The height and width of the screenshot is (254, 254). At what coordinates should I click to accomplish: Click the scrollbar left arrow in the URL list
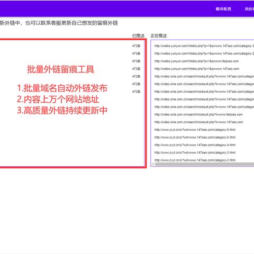[x=153, y=164]
